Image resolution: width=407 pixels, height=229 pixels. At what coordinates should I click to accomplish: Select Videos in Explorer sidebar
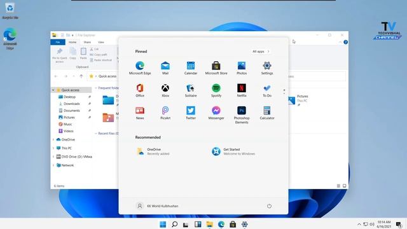pyautogui.click(x=68, y=131)
